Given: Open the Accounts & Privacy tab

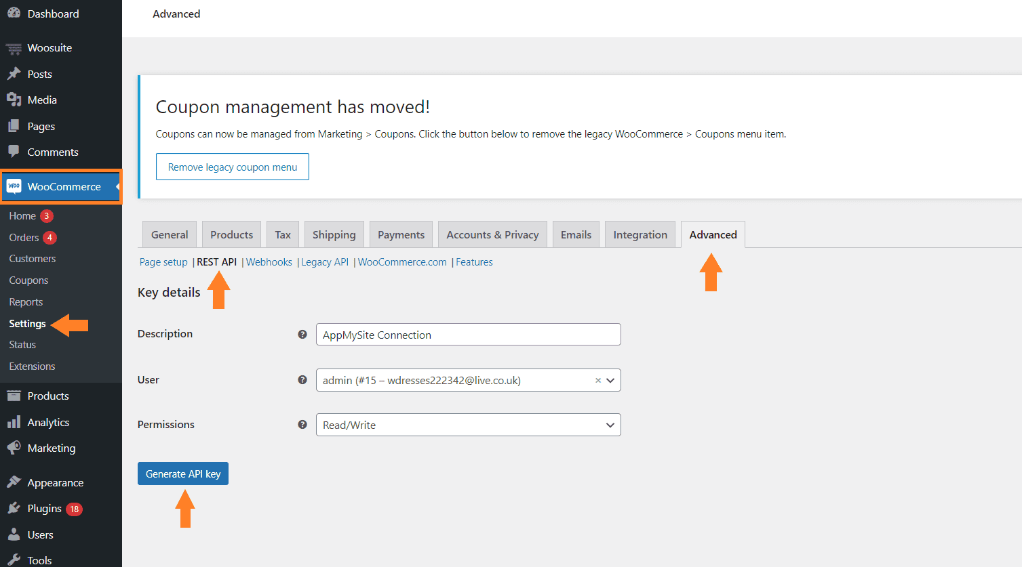Looking at the screenshot, I should [x=492, y=234].
